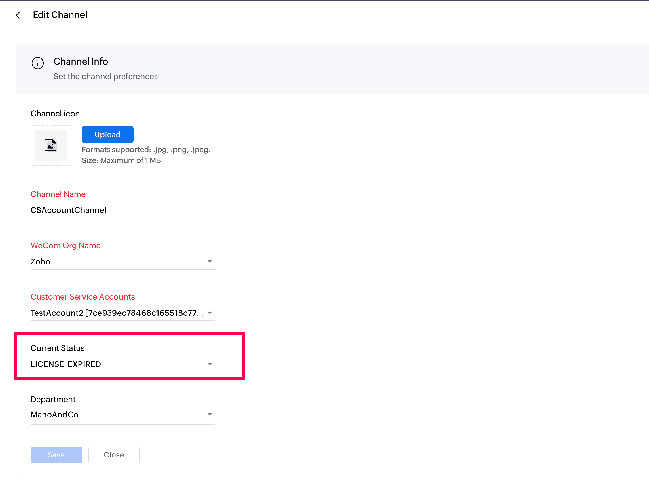Click the Current Status field label
This screenshot has height=484, width=649.
(57, 348)
